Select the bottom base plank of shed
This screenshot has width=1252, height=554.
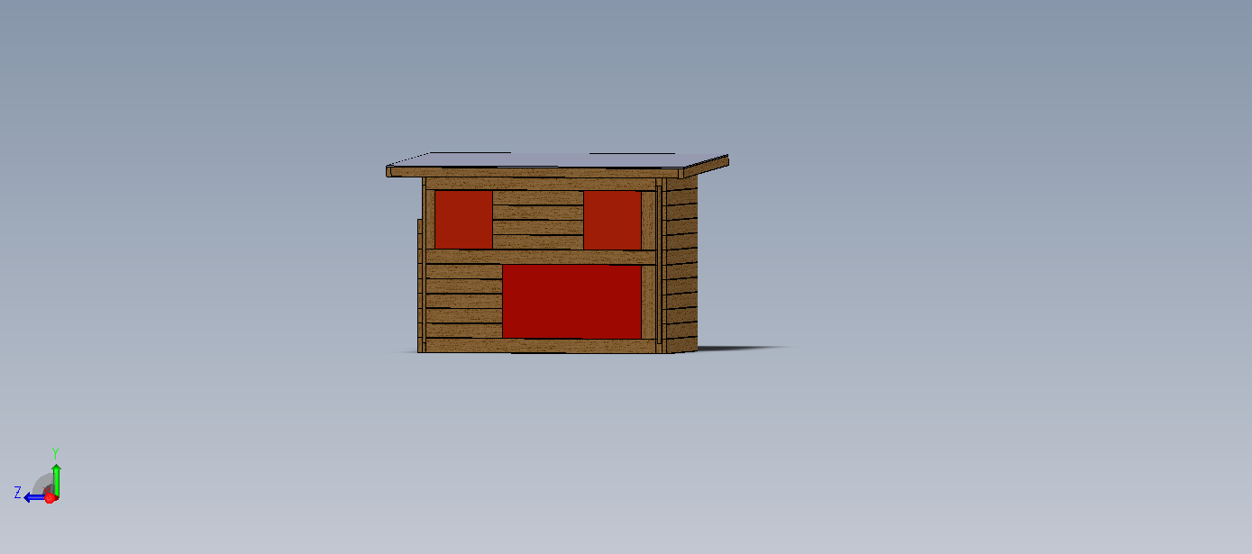click(x=541, y=345)
